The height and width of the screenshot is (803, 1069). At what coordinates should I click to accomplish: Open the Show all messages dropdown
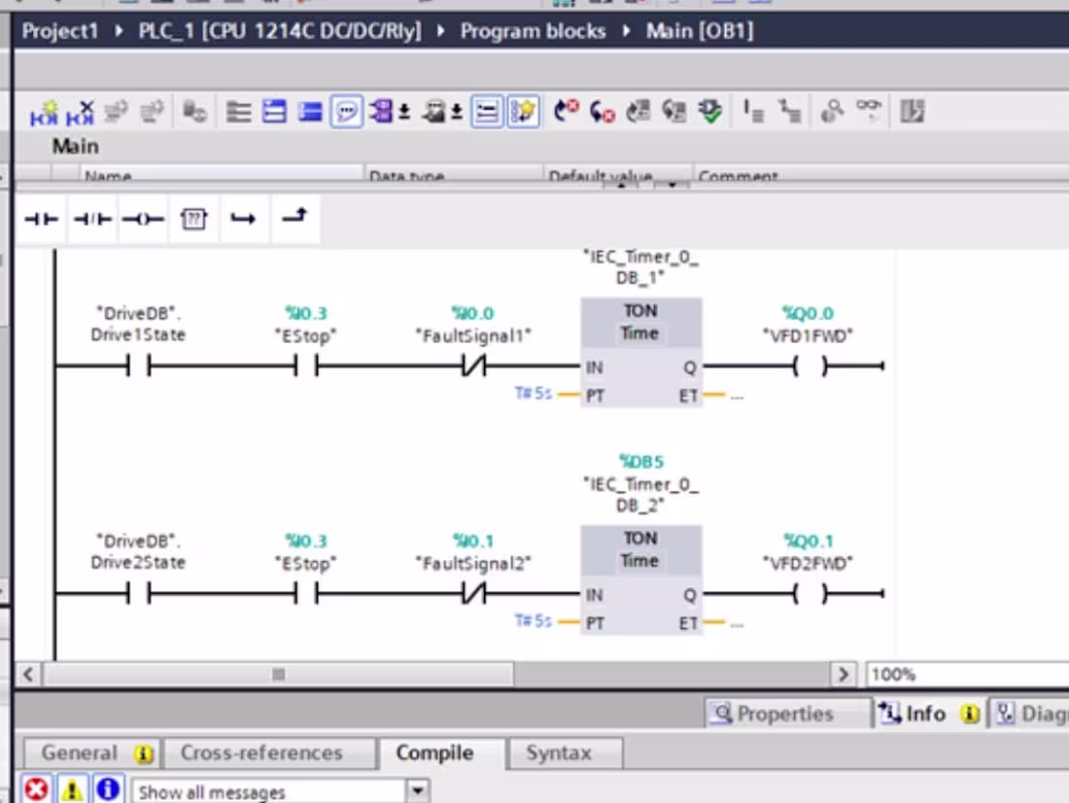[x=416, y=791]
